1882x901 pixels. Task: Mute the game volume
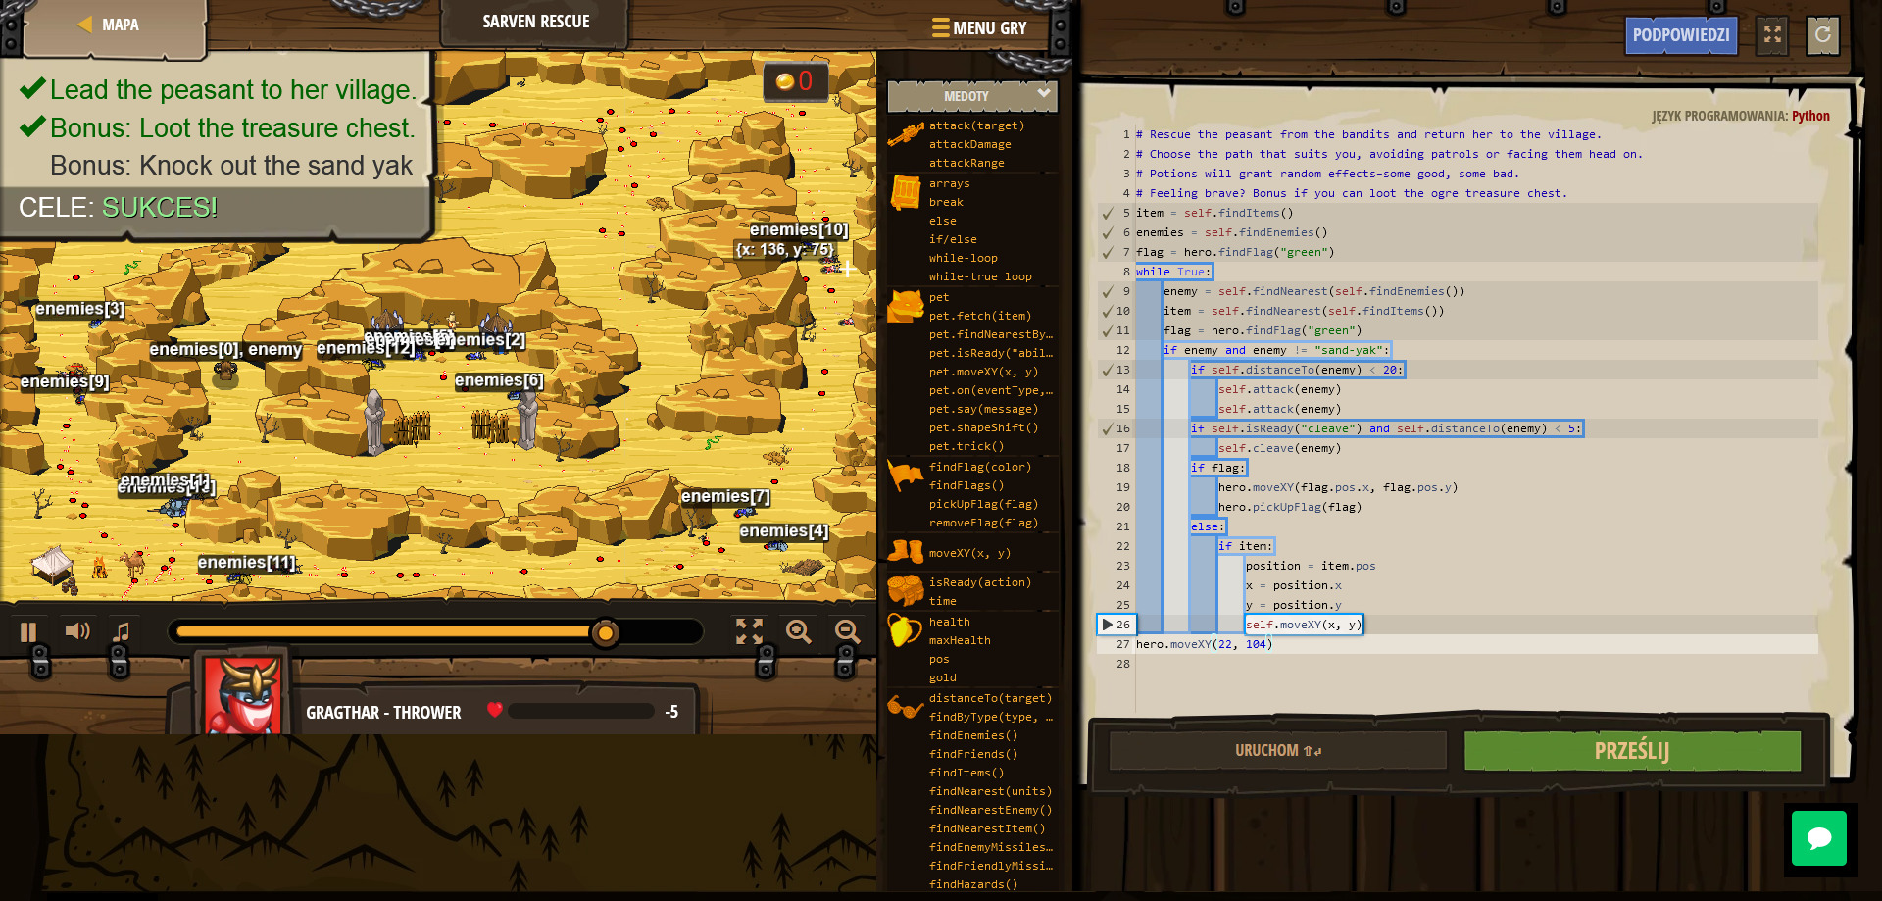76,631
